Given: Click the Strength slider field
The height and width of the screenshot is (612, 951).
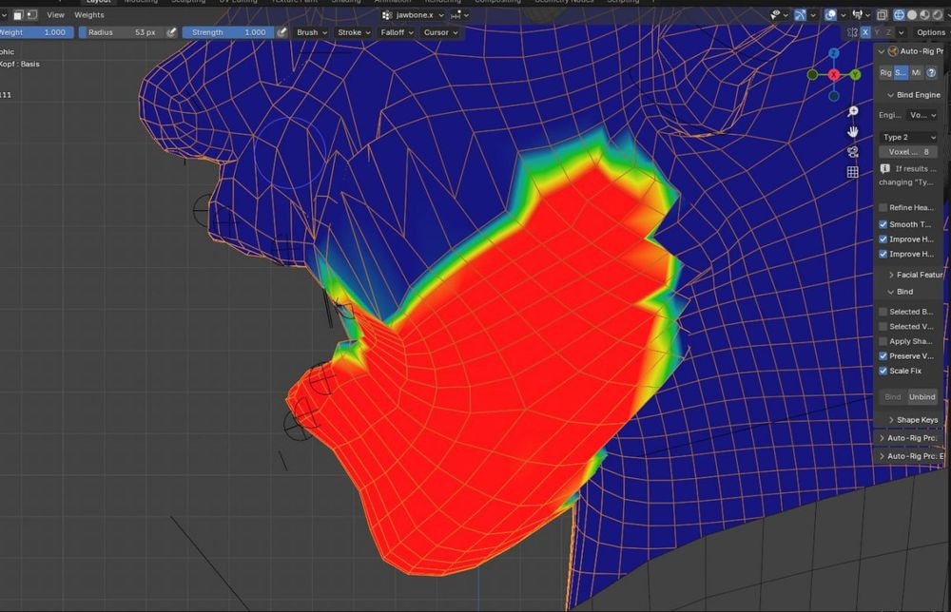Looking at the screenshot, I should tap(226, 32).
